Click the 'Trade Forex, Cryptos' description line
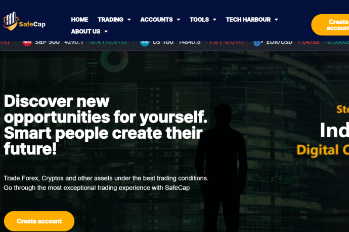349x232 pixels. (106, 178)
